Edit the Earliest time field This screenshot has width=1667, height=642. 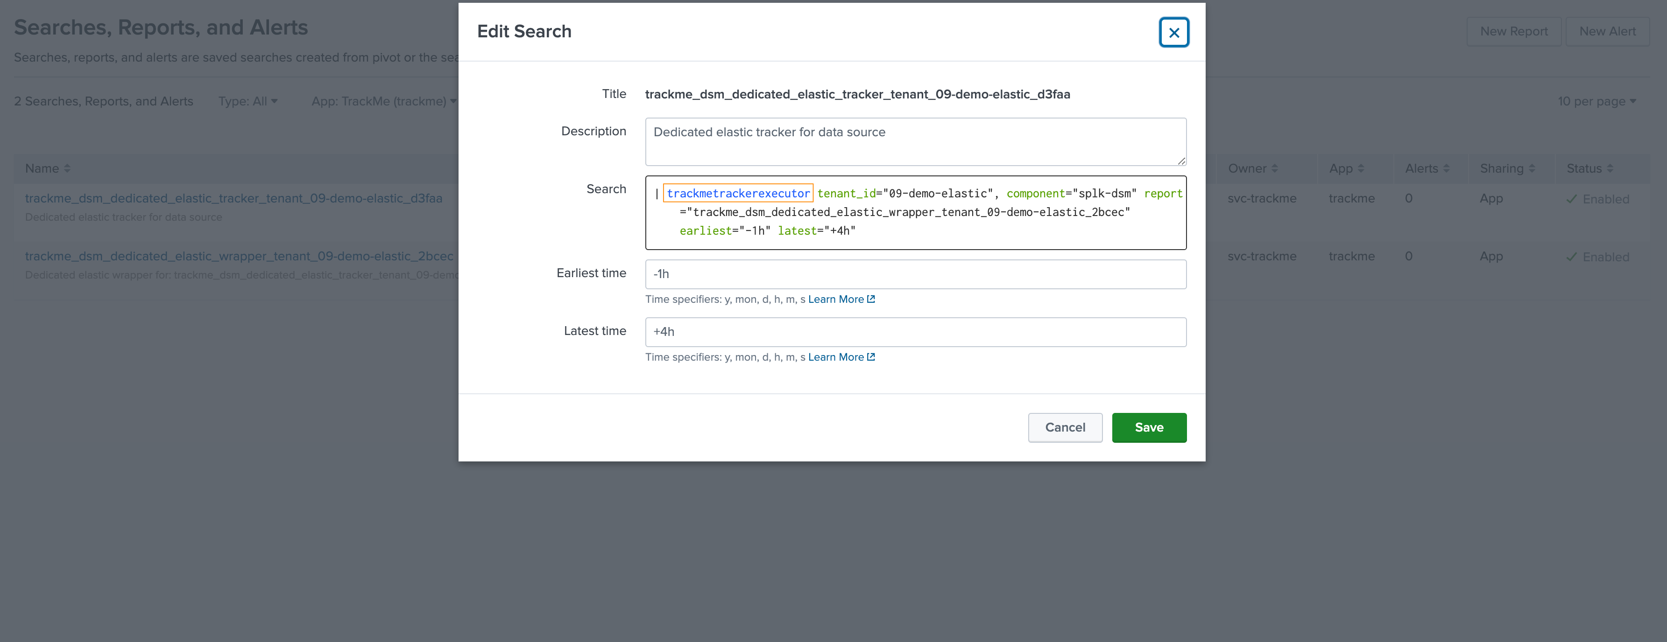915,274
